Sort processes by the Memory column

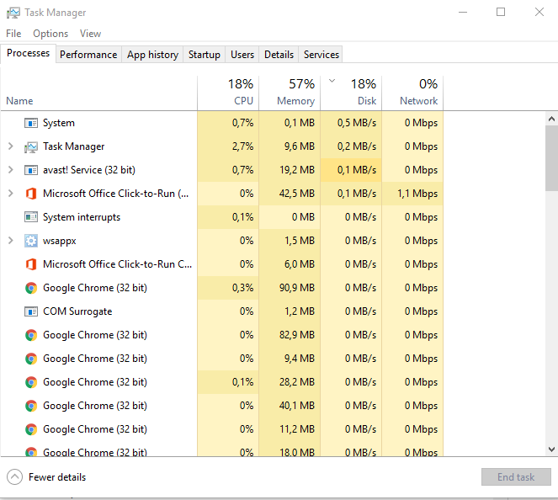point(290,93)
